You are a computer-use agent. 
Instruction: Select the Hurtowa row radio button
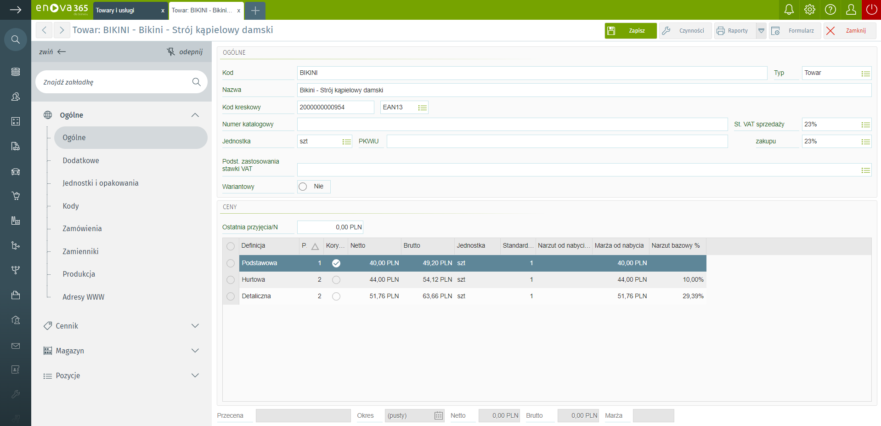pyautogui.click(x=231, y=280)
